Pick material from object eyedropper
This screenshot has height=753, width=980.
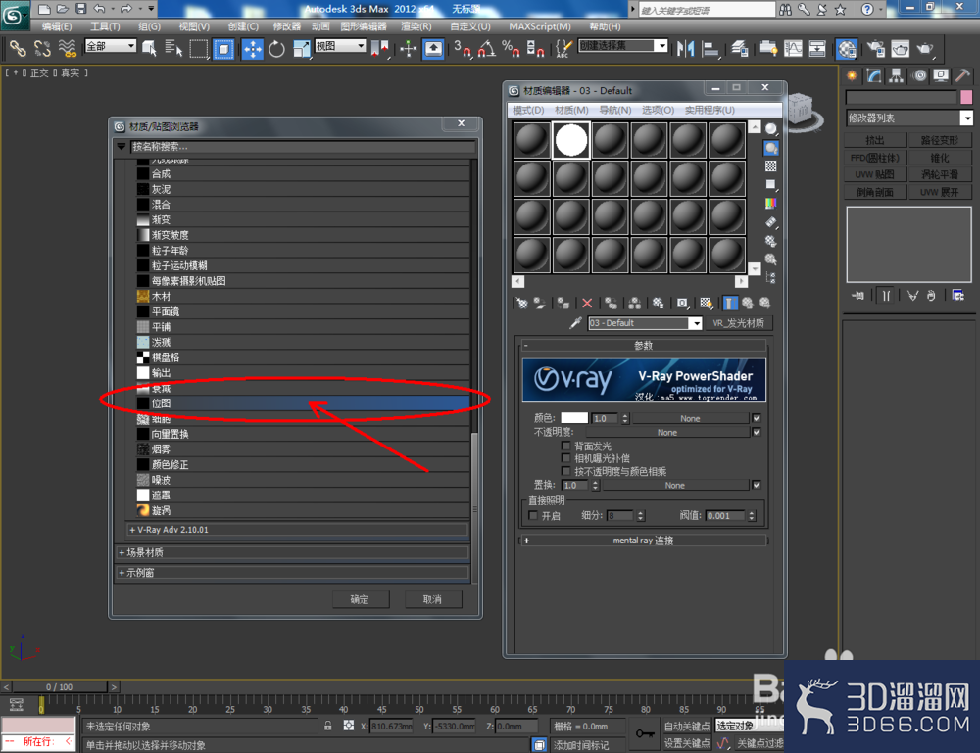click(x=575, y=323)
